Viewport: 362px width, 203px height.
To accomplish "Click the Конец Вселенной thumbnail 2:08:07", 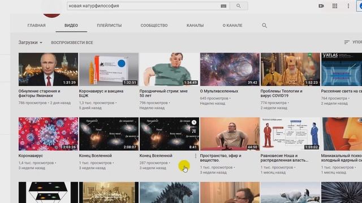I will pyautogui.click(x=109, y=134).
